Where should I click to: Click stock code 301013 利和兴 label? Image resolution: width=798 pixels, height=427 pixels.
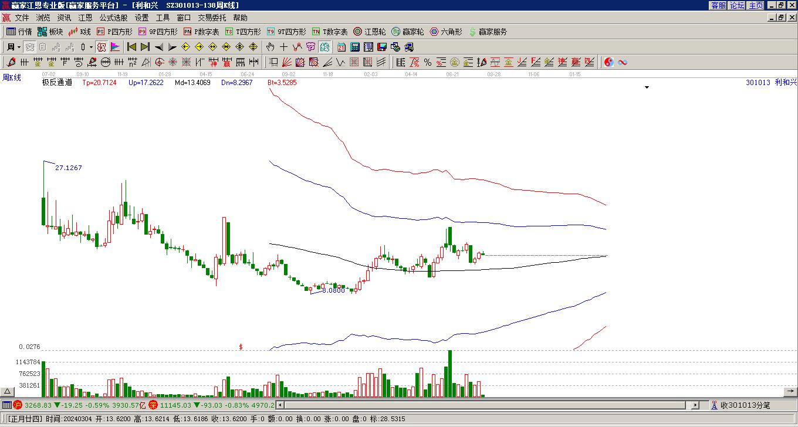tap(772, 83)
